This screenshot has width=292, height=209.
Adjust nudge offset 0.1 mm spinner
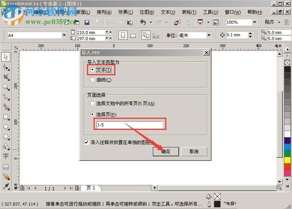coord(250,35)
